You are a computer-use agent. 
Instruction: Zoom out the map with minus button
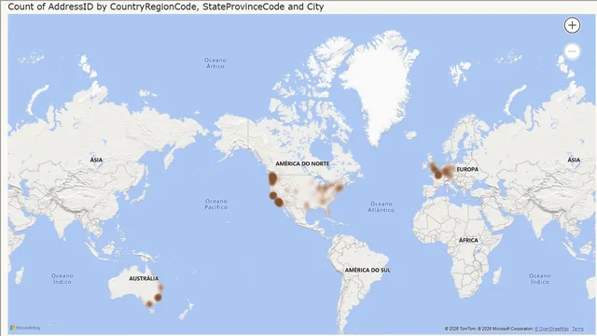(572, 51)
